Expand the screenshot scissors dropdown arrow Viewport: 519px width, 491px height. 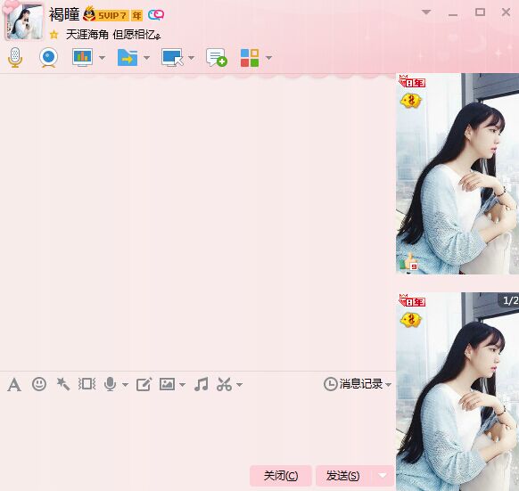(240, 385)
